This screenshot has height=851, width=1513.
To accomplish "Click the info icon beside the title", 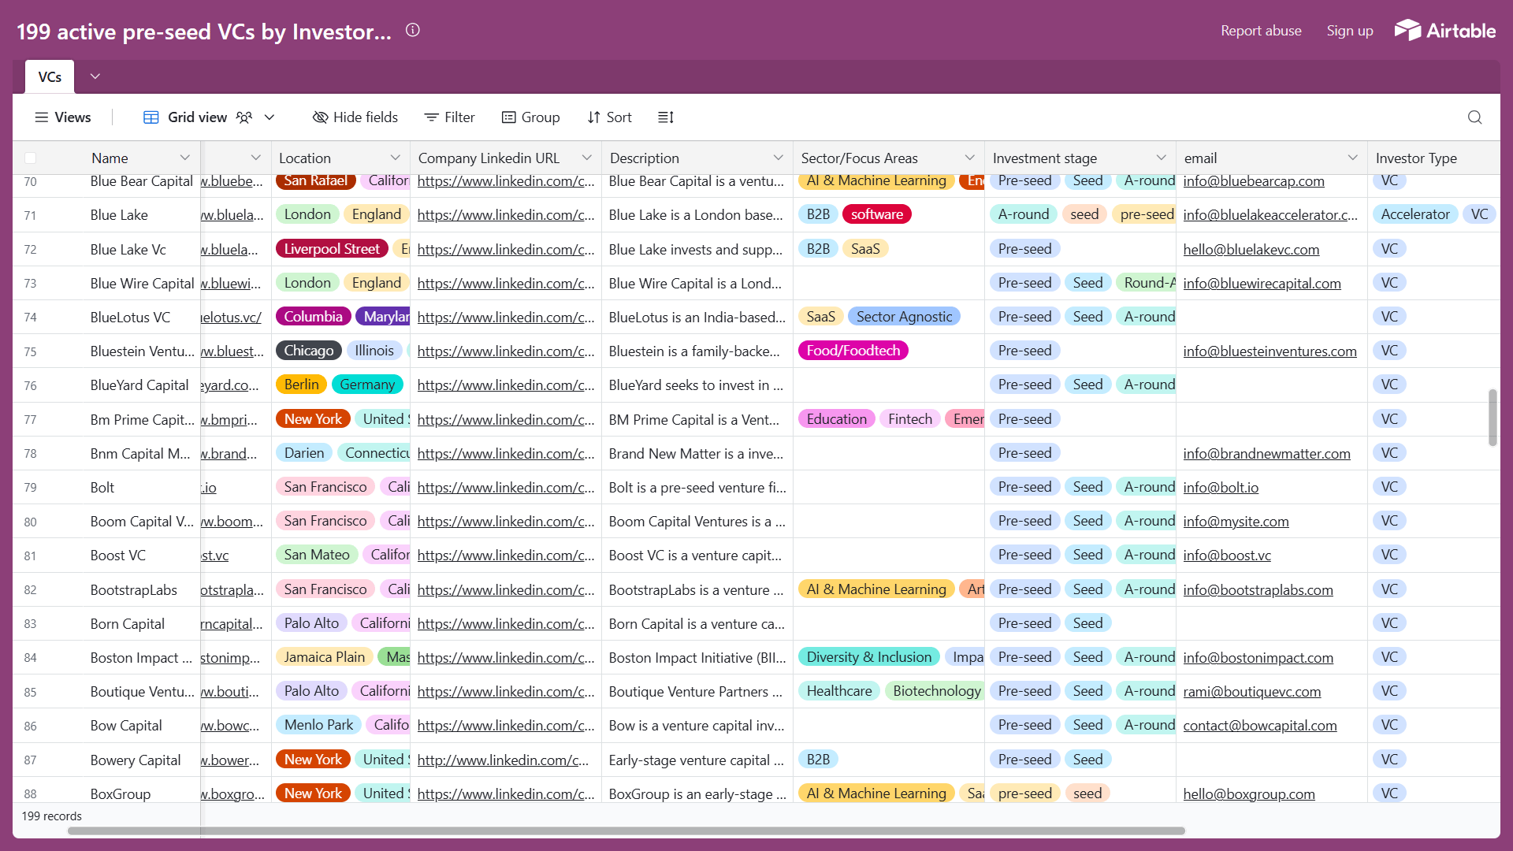I will coord(413,30).
